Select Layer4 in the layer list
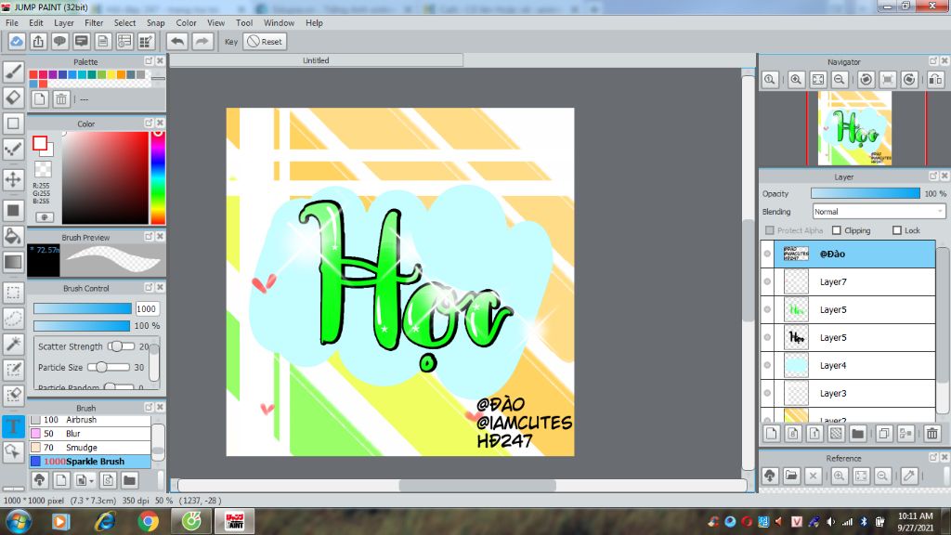 tap(855, 365)
